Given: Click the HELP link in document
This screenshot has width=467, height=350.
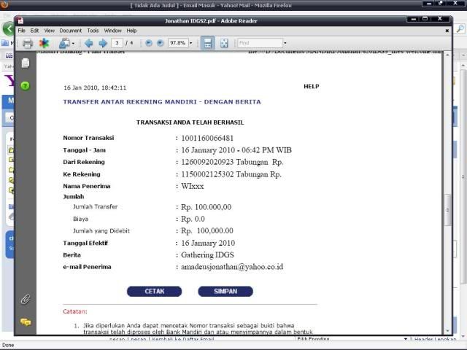Looking at the screenshot, I should [312, 86].
